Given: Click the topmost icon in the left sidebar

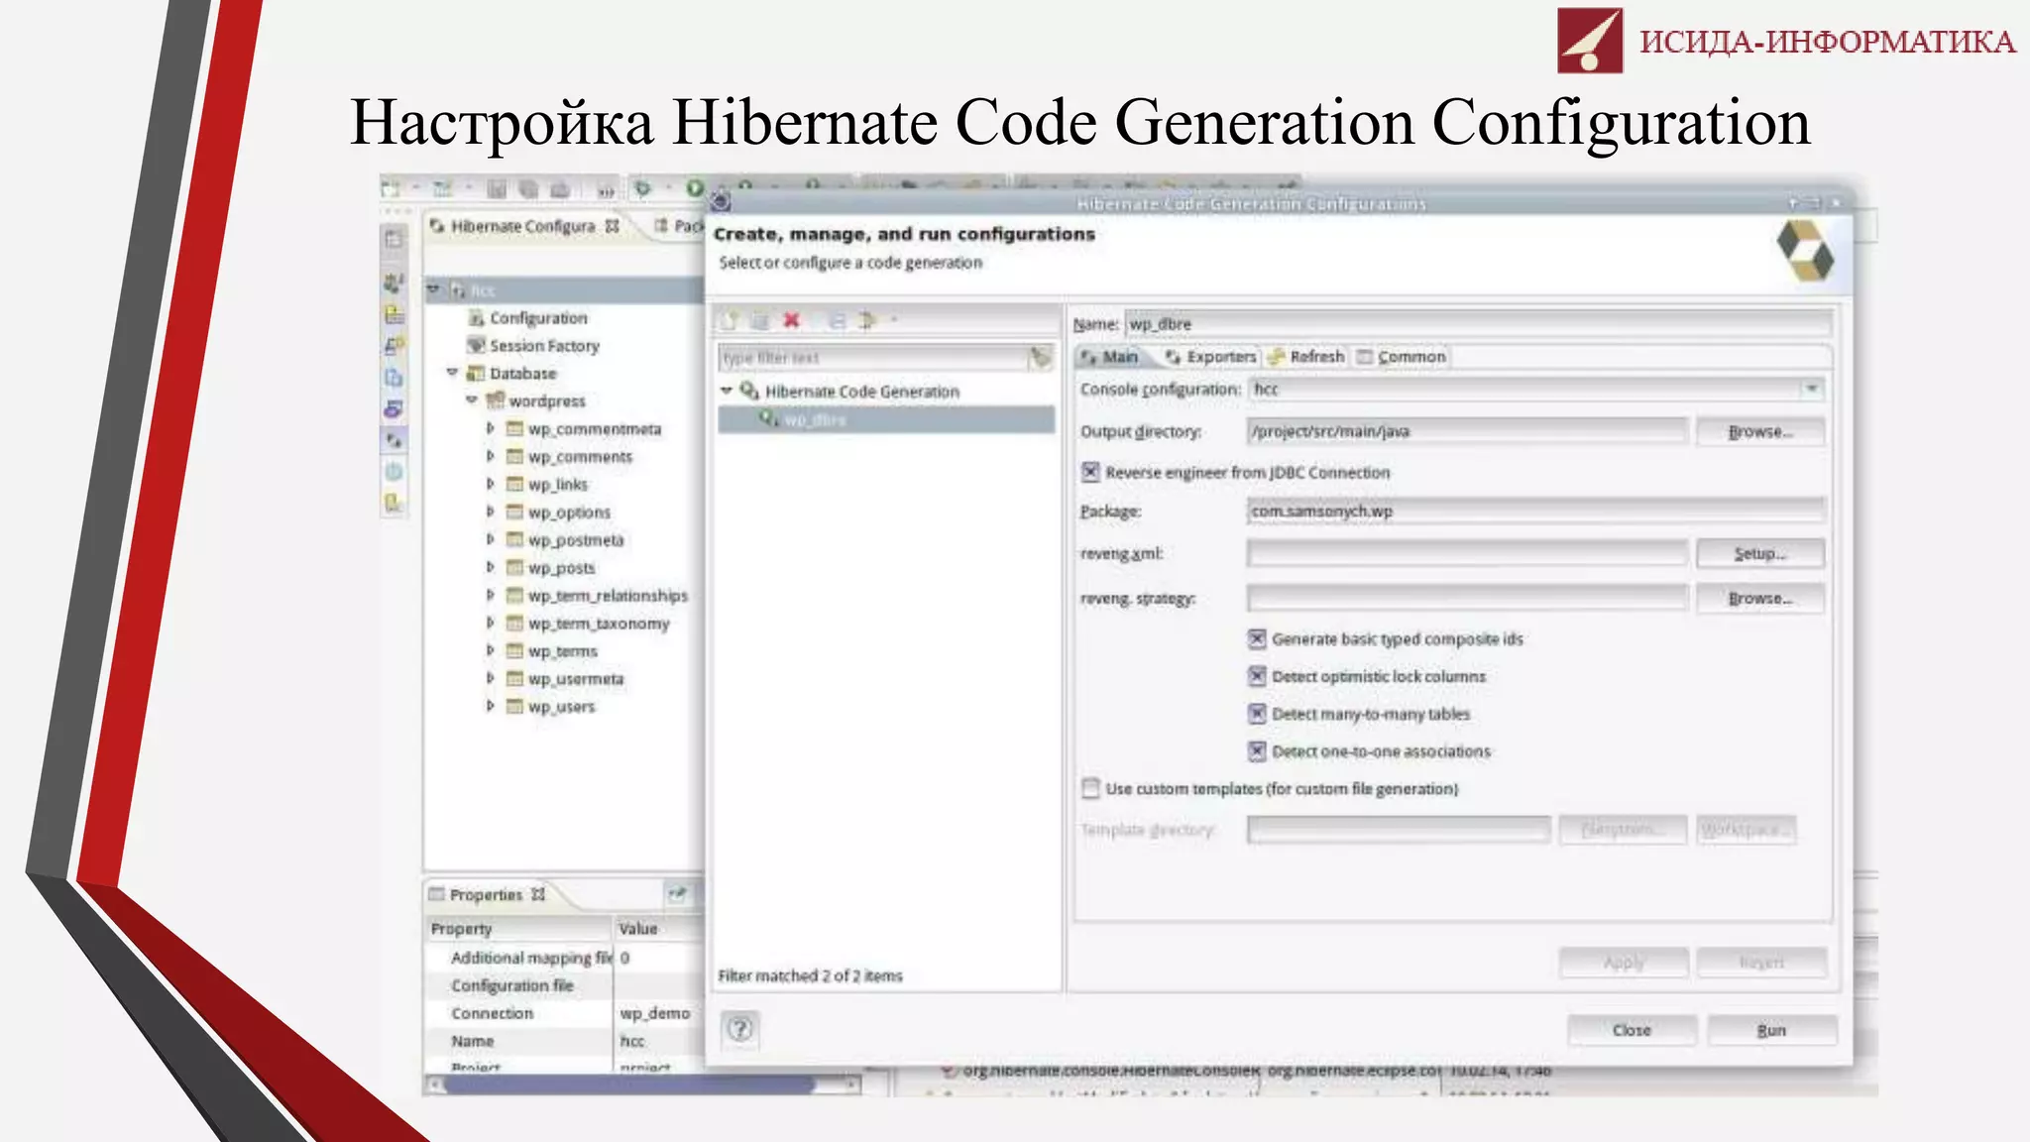Looking at the screenshot, I should 394,239.
